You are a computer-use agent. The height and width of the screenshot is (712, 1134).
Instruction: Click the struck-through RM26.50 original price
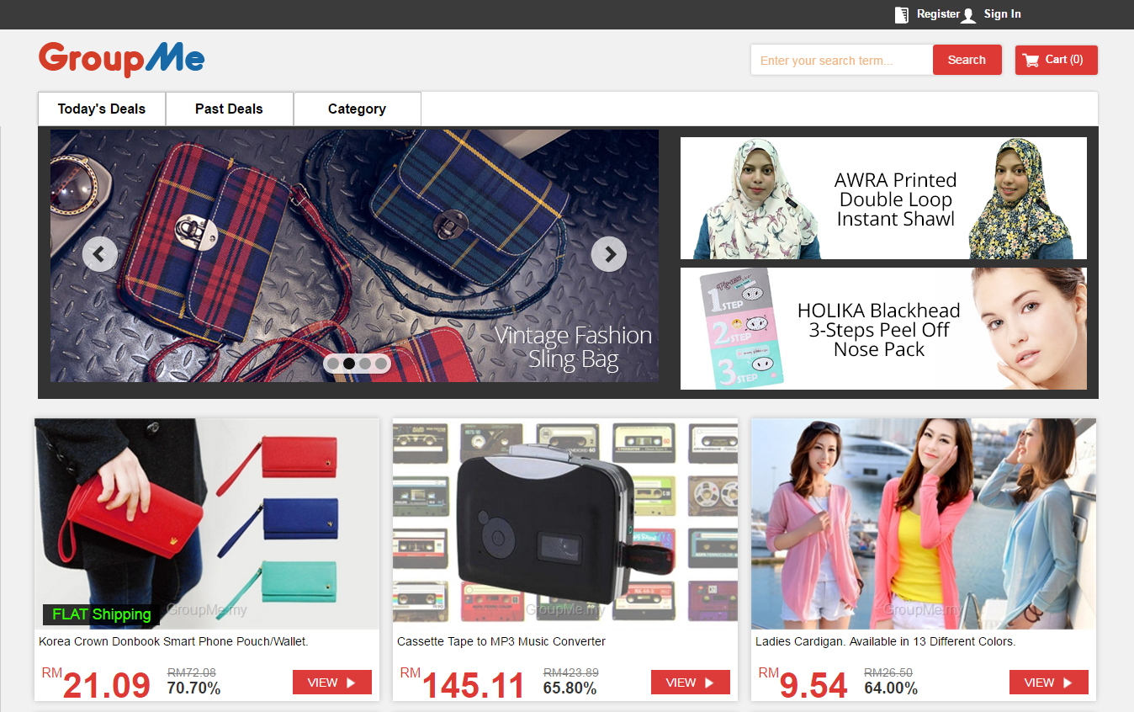coord(888,672)
